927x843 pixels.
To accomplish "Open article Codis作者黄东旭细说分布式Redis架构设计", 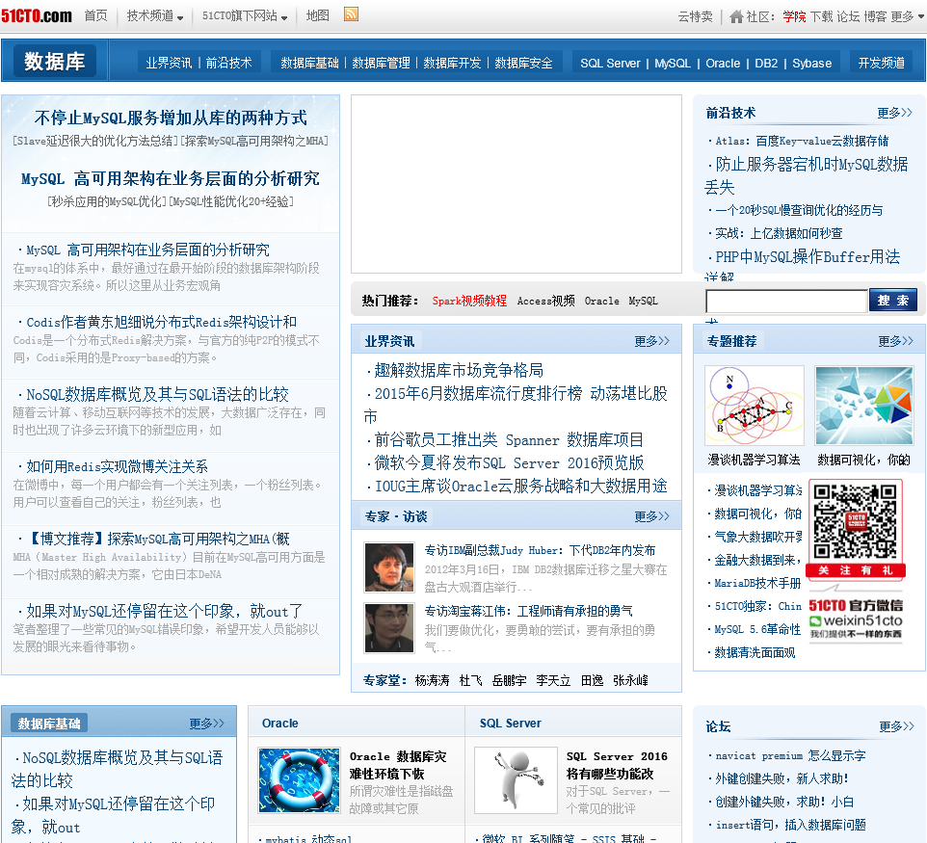I will [161, 323].
